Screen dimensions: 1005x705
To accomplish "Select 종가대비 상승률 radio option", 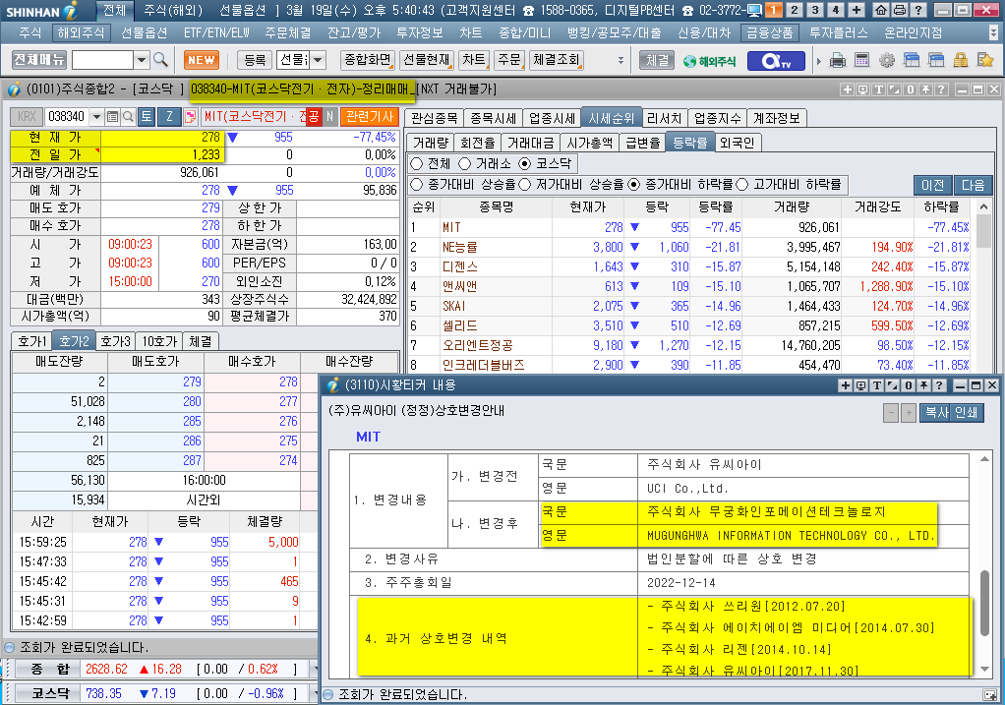I will (417, 185).
